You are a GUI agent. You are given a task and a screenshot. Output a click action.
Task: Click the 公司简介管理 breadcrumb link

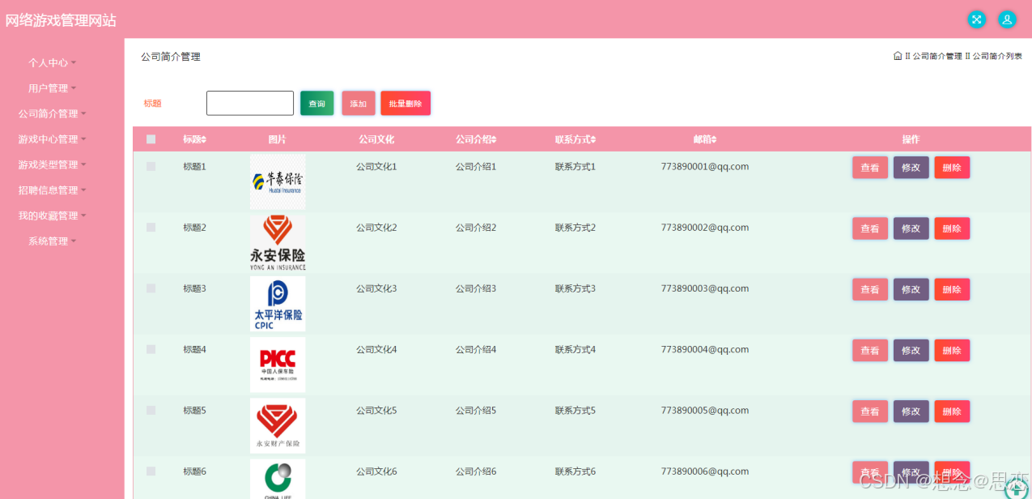tap(937, 56)
